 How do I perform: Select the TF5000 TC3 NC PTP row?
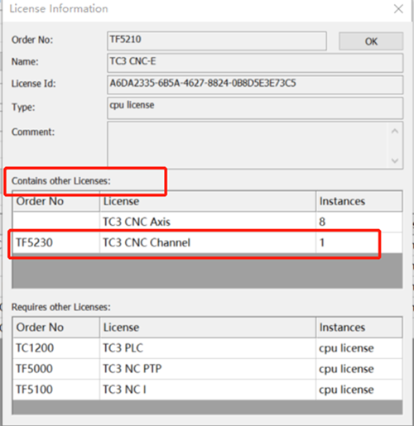point(207,369)
